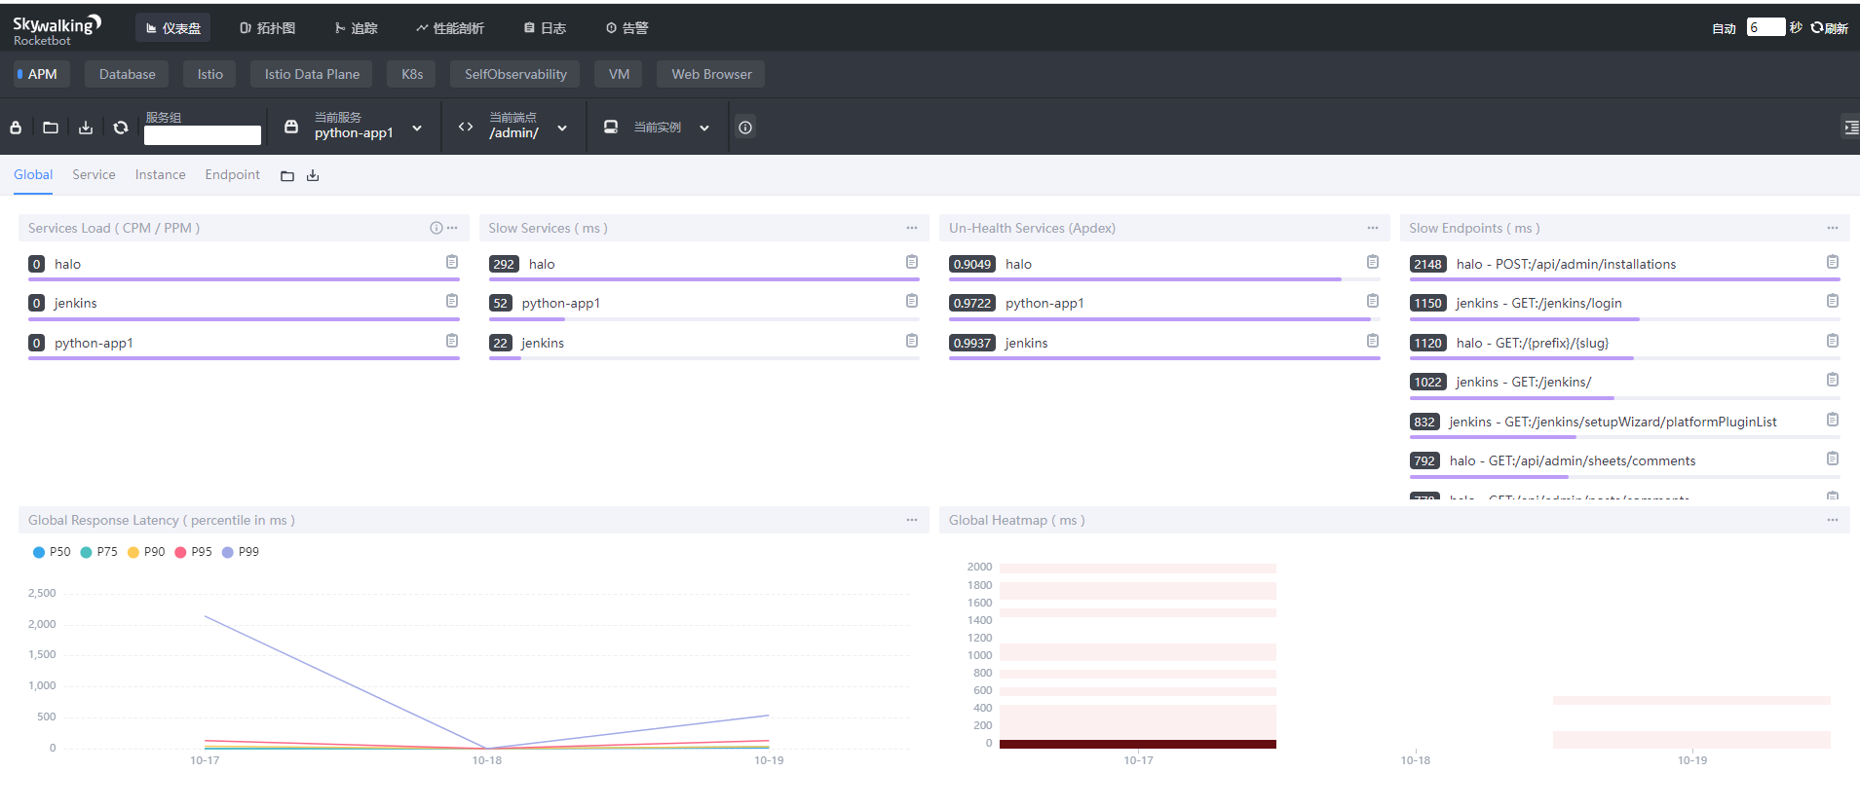This screenshot has height=809, width=1860.
Task: Open Global Heatmap panel more options
Action: [1833, 520]
